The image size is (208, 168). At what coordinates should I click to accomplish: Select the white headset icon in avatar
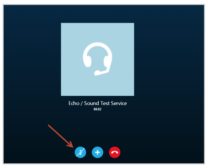98,59
